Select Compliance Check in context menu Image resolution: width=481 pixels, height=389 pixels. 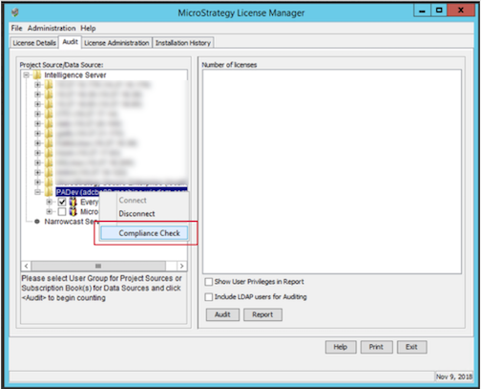click(144, 233)
